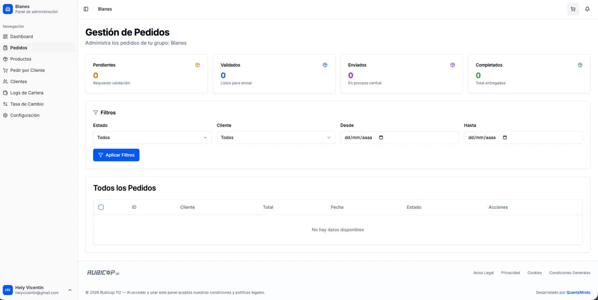Open the QuantaMinds developer link
Image resolution: width=598 pixels, height=300 pixels.
click(578, 293)
